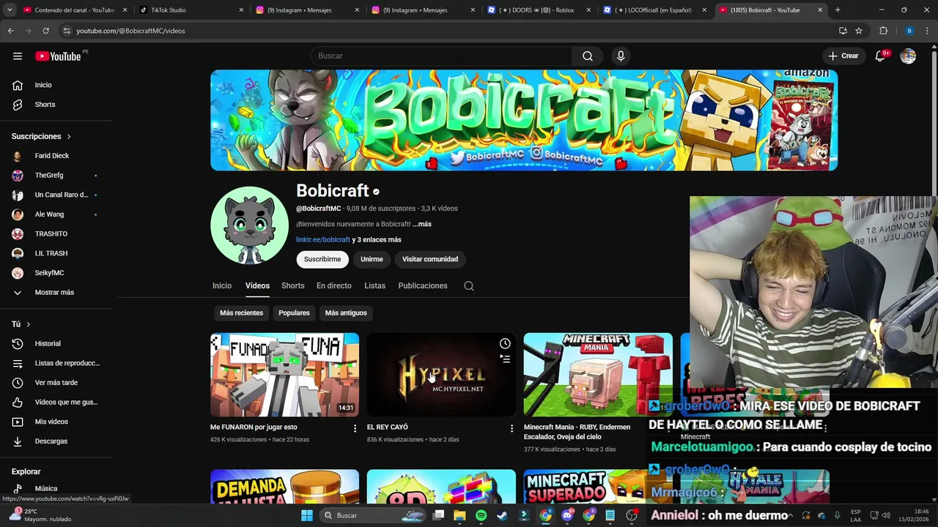Screen dimensions: 938x527
Task: Open Minecraft Mania RUBY video thumbnail
Action: pyautogui.click(x=598, y=375)
